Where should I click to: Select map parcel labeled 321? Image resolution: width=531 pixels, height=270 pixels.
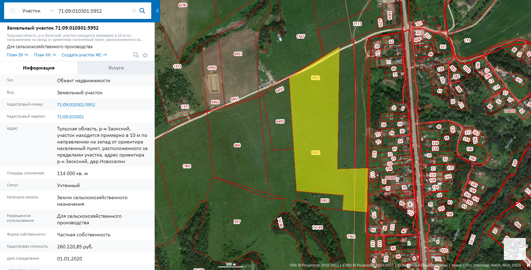(x=443, y=47)
